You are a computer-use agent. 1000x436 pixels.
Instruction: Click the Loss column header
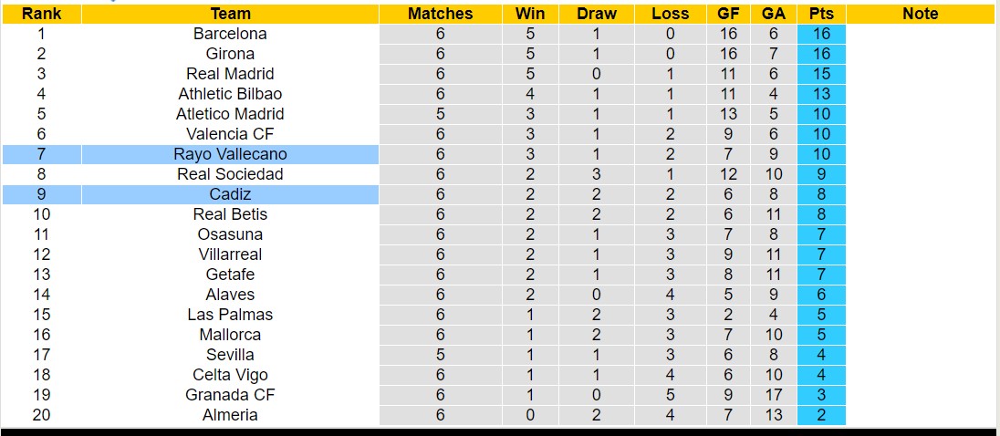pos(671,14)
